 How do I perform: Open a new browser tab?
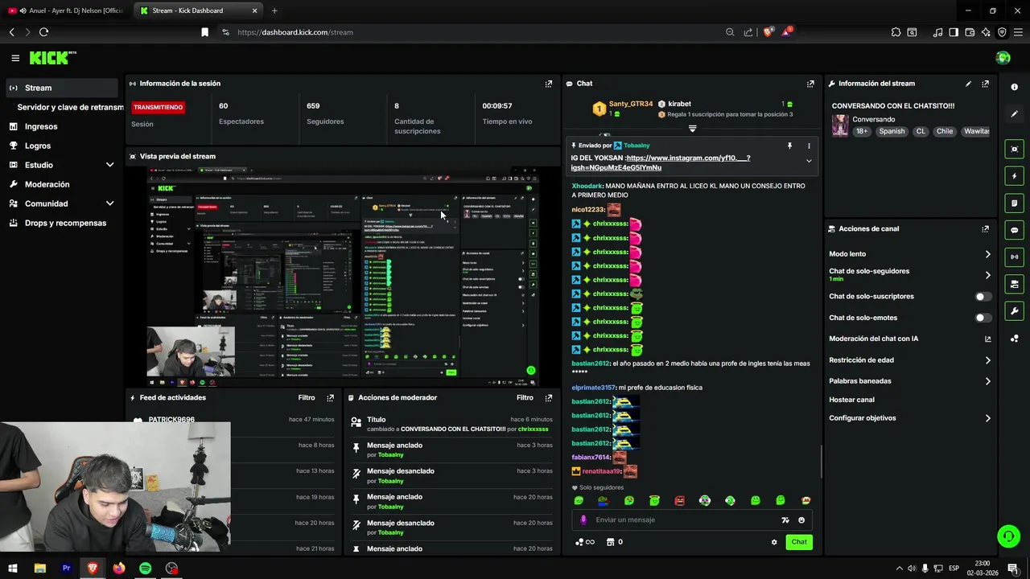coord(274,10)
